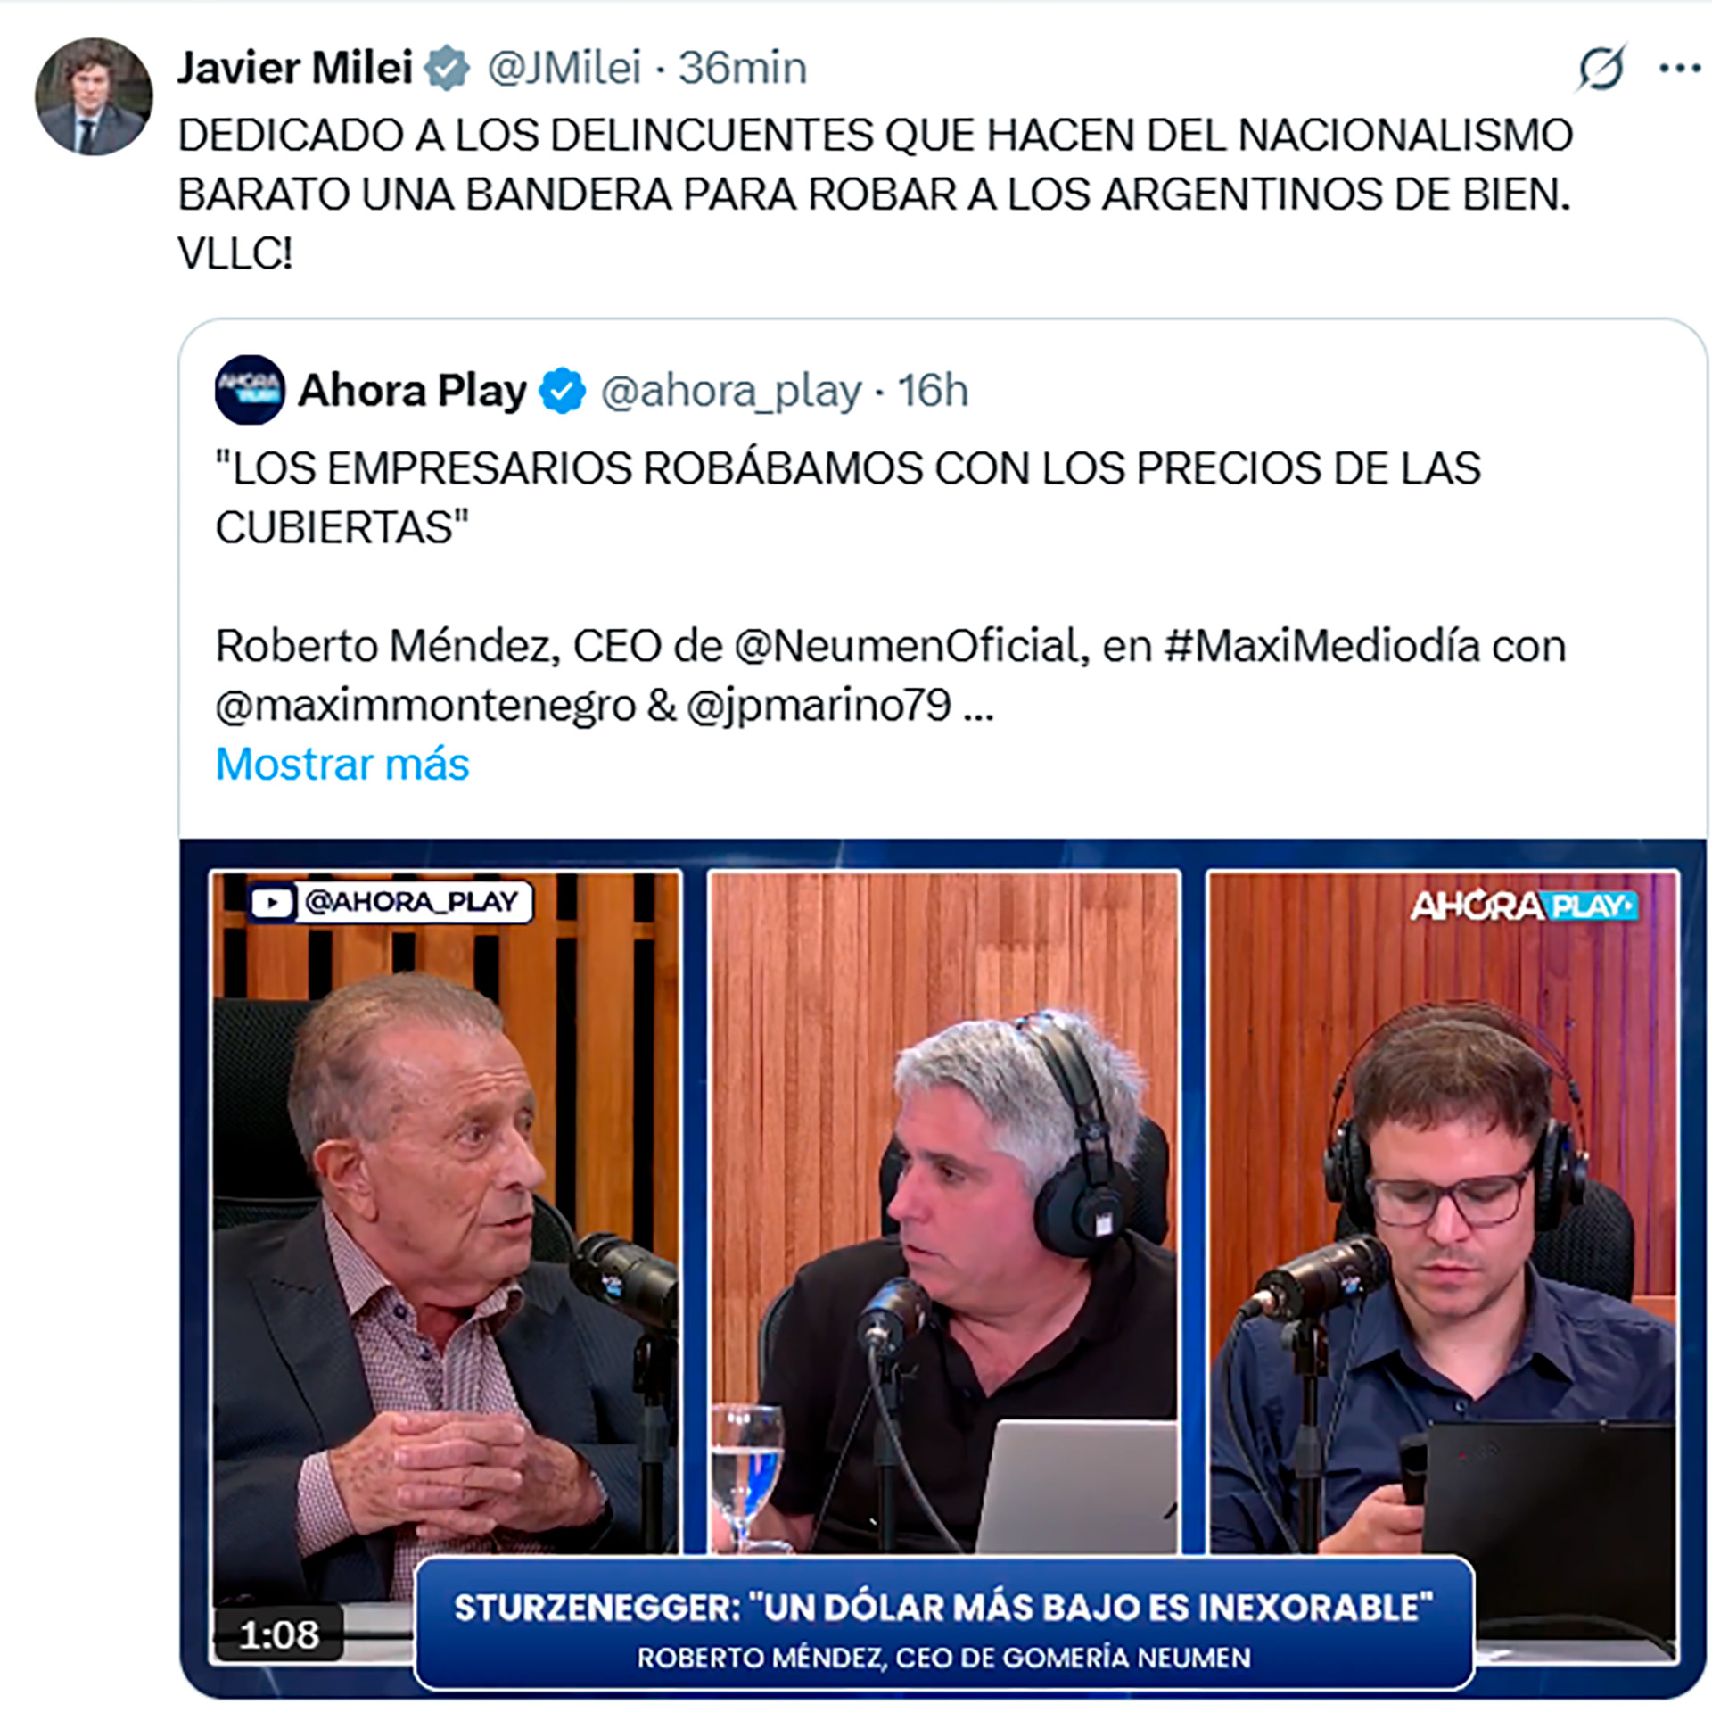Click the Grok slashed-circle icon

point(1601,68)
